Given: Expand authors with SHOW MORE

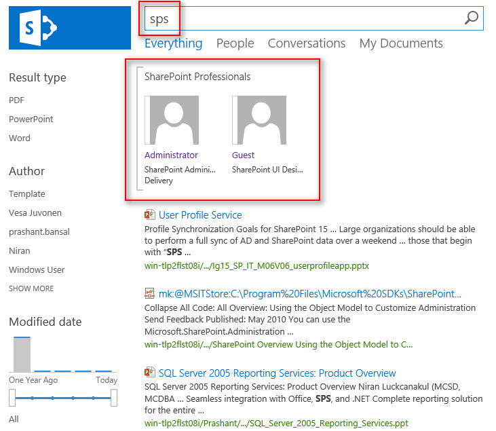Looking at the screenshot, I should pos(31,288).
